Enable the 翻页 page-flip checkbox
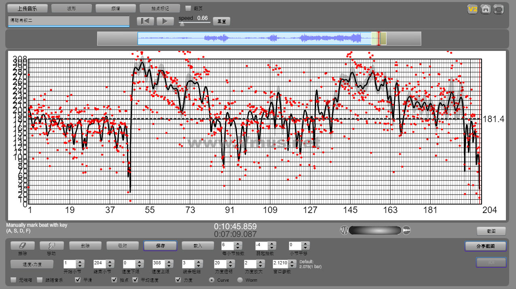The width and height of the screenshot is (516, 289). 188,8
